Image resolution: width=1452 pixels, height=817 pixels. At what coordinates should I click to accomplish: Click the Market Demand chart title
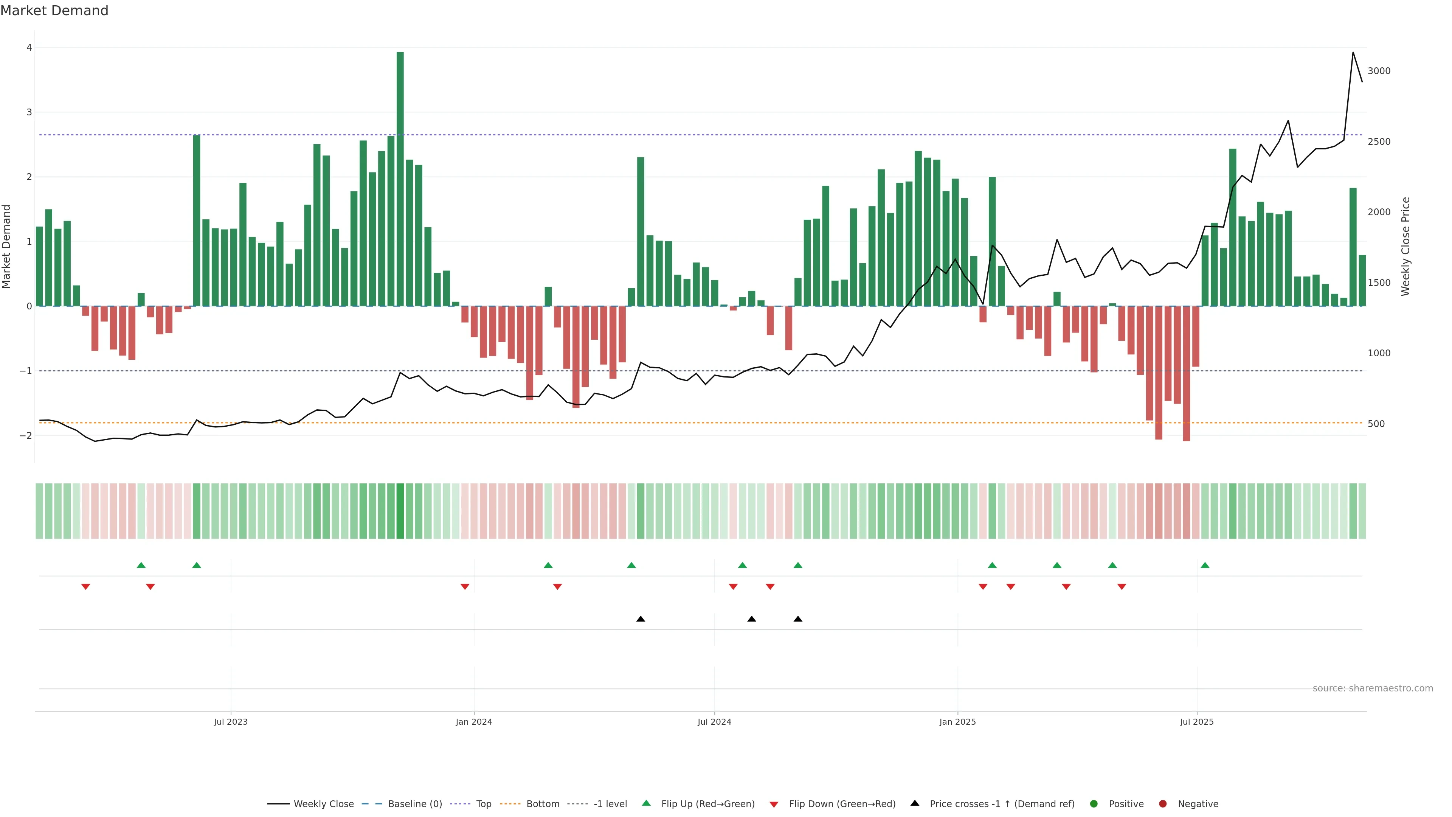tap(54, 11)
